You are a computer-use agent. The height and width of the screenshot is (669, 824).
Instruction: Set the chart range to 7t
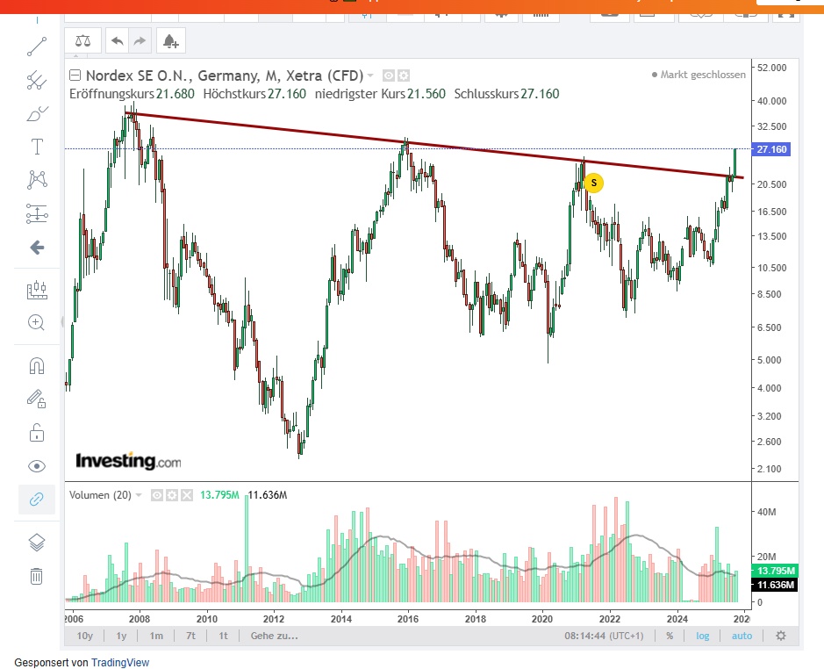coord(190,636)
